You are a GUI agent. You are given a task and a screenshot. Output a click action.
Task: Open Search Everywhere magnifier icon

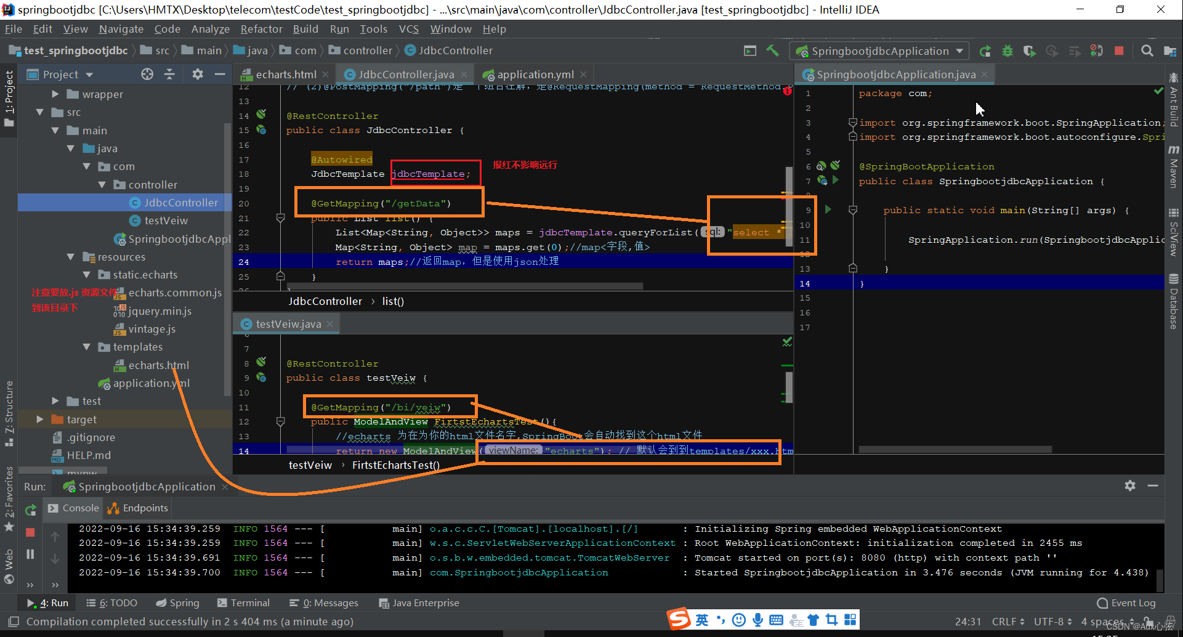coord(1147,51)
